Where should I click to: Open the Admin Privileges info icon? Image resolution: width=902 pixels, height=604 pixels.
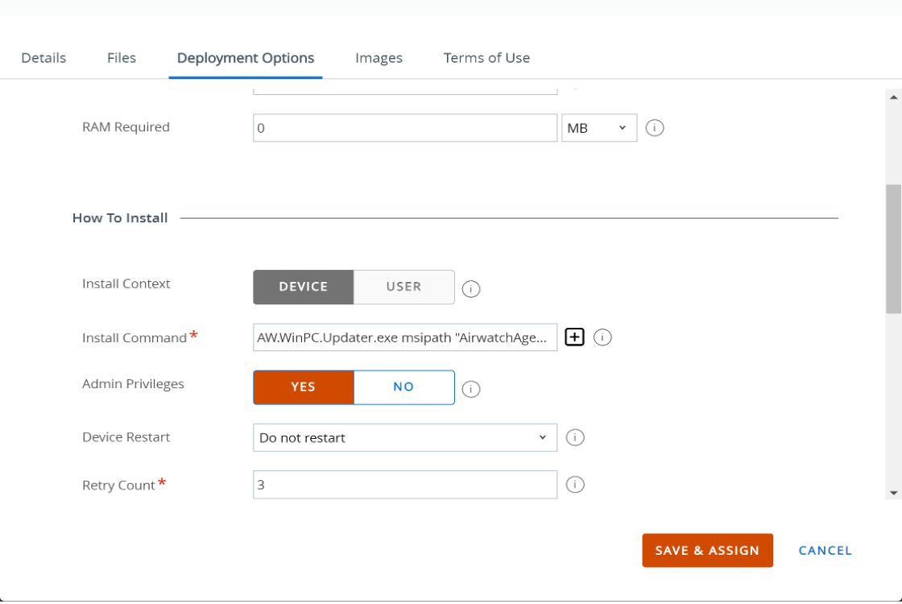click(470, 388)
